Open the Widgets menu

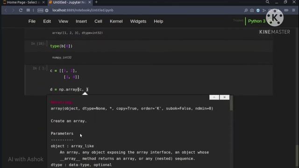(x=138, y=21)
